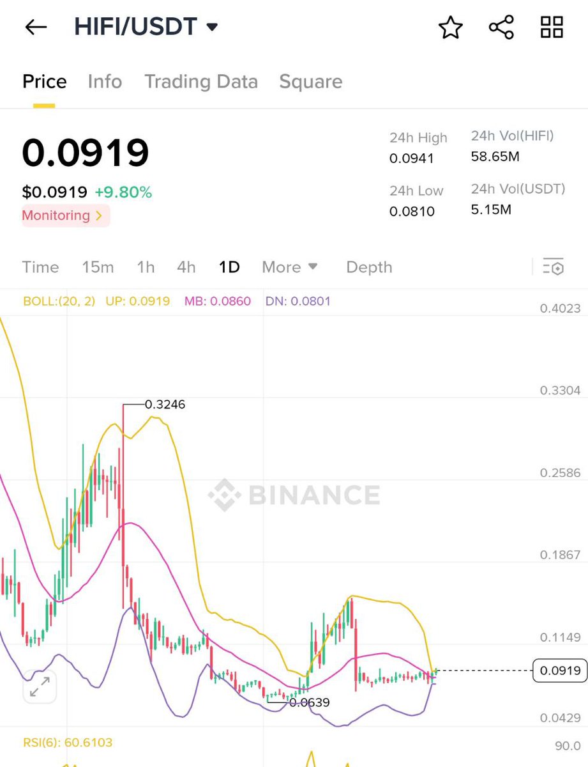
Task: Open the grid layout menu icon
Action: pos(552,27)
